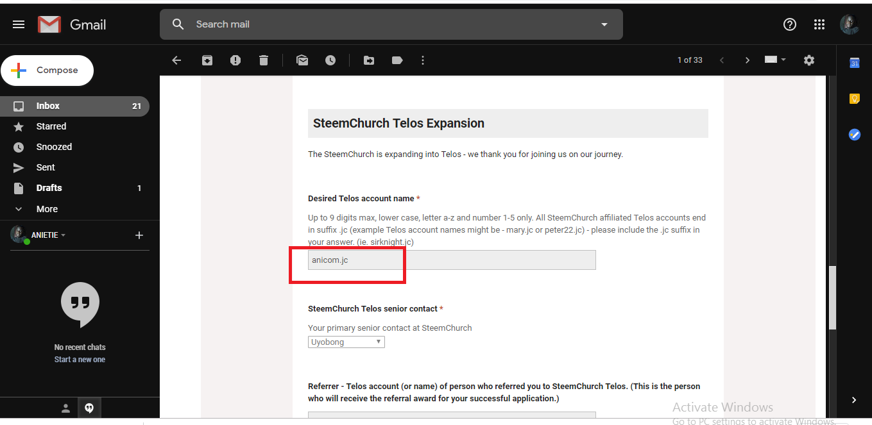
Task: Click the email vertical scrollbar thumb
Action: pos(832,297)
